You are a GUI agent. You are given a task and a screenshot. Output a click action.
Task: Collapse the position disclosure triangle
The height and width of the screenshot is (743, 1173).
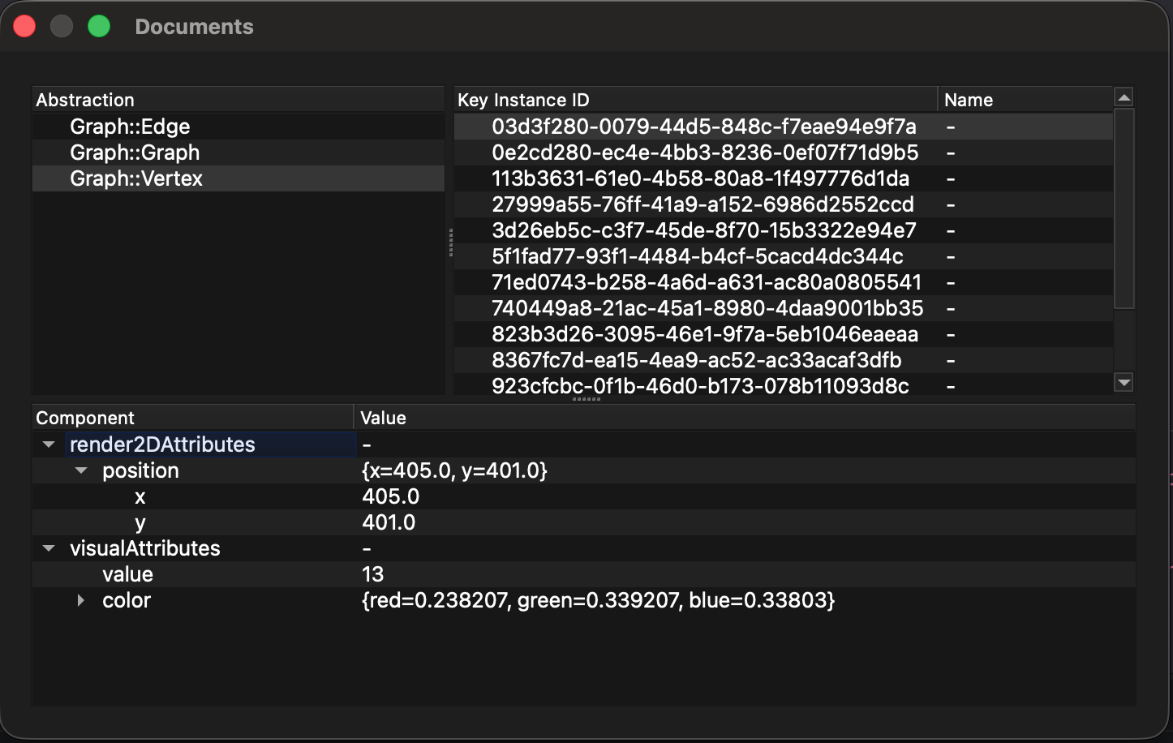(81, 470)
